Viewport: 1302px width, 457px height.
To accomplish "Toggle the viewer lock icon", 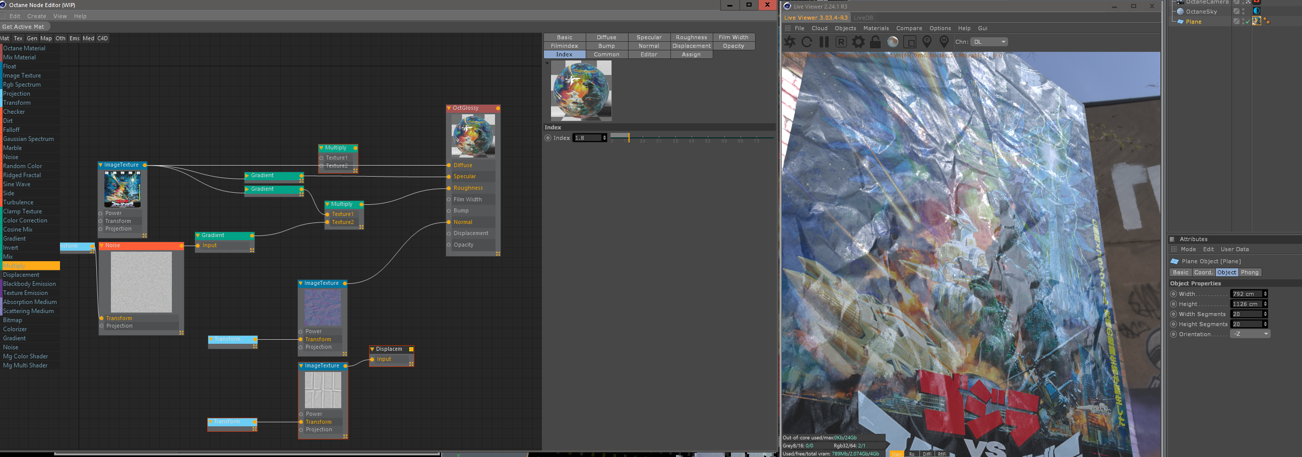I will click(x=876, y=42).
